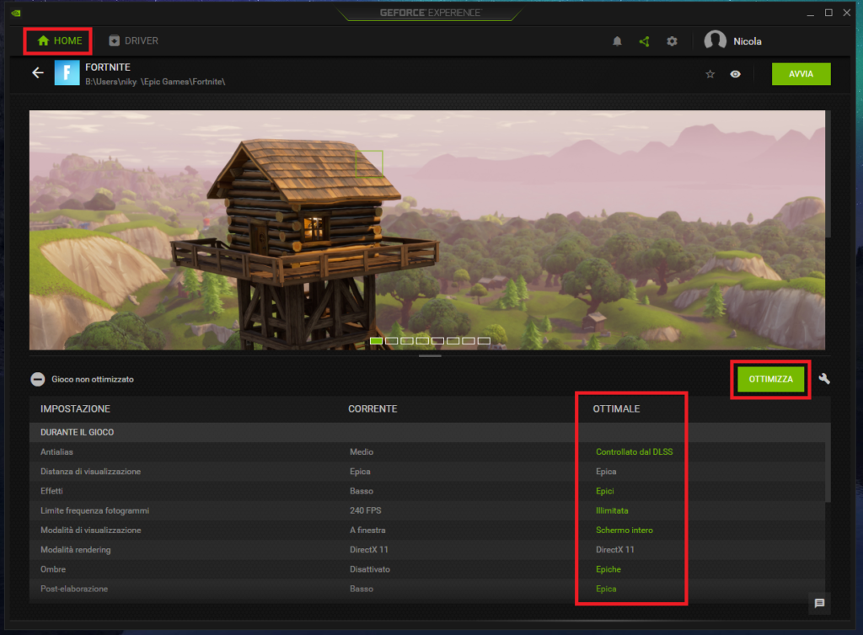This screenshot has width=863, height=635.
Task: Mark Fortnite as favorite with star
Action: click(x=710, y=73)
